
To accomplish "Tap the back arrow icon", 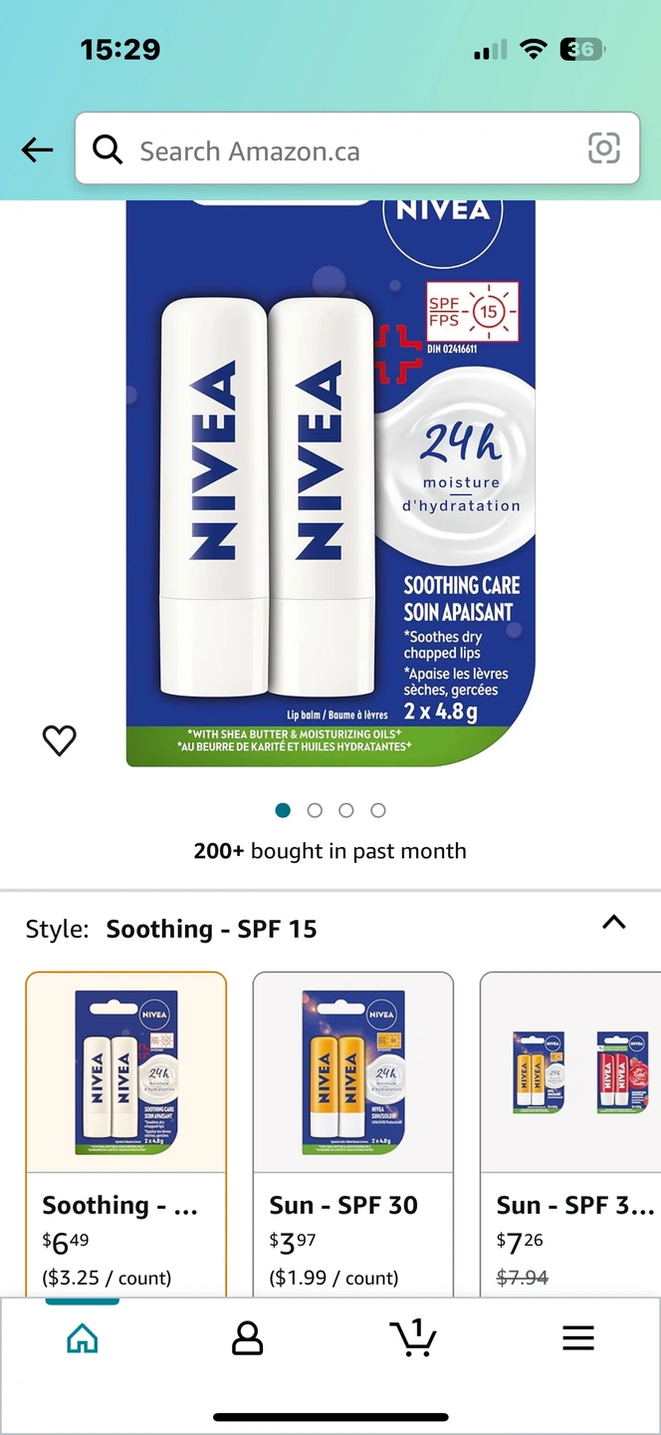I will (37, 150).
